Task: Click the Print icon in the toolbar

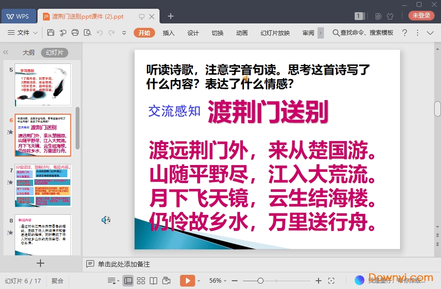Action: coord(75,33)
